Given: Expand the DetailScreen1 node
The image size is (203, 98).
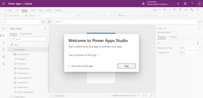Looking at the screenshot, I should tap(9, 97).
